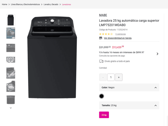
Task: Click Ver disponibilidad en tienda link
Action: click(118, 38)
